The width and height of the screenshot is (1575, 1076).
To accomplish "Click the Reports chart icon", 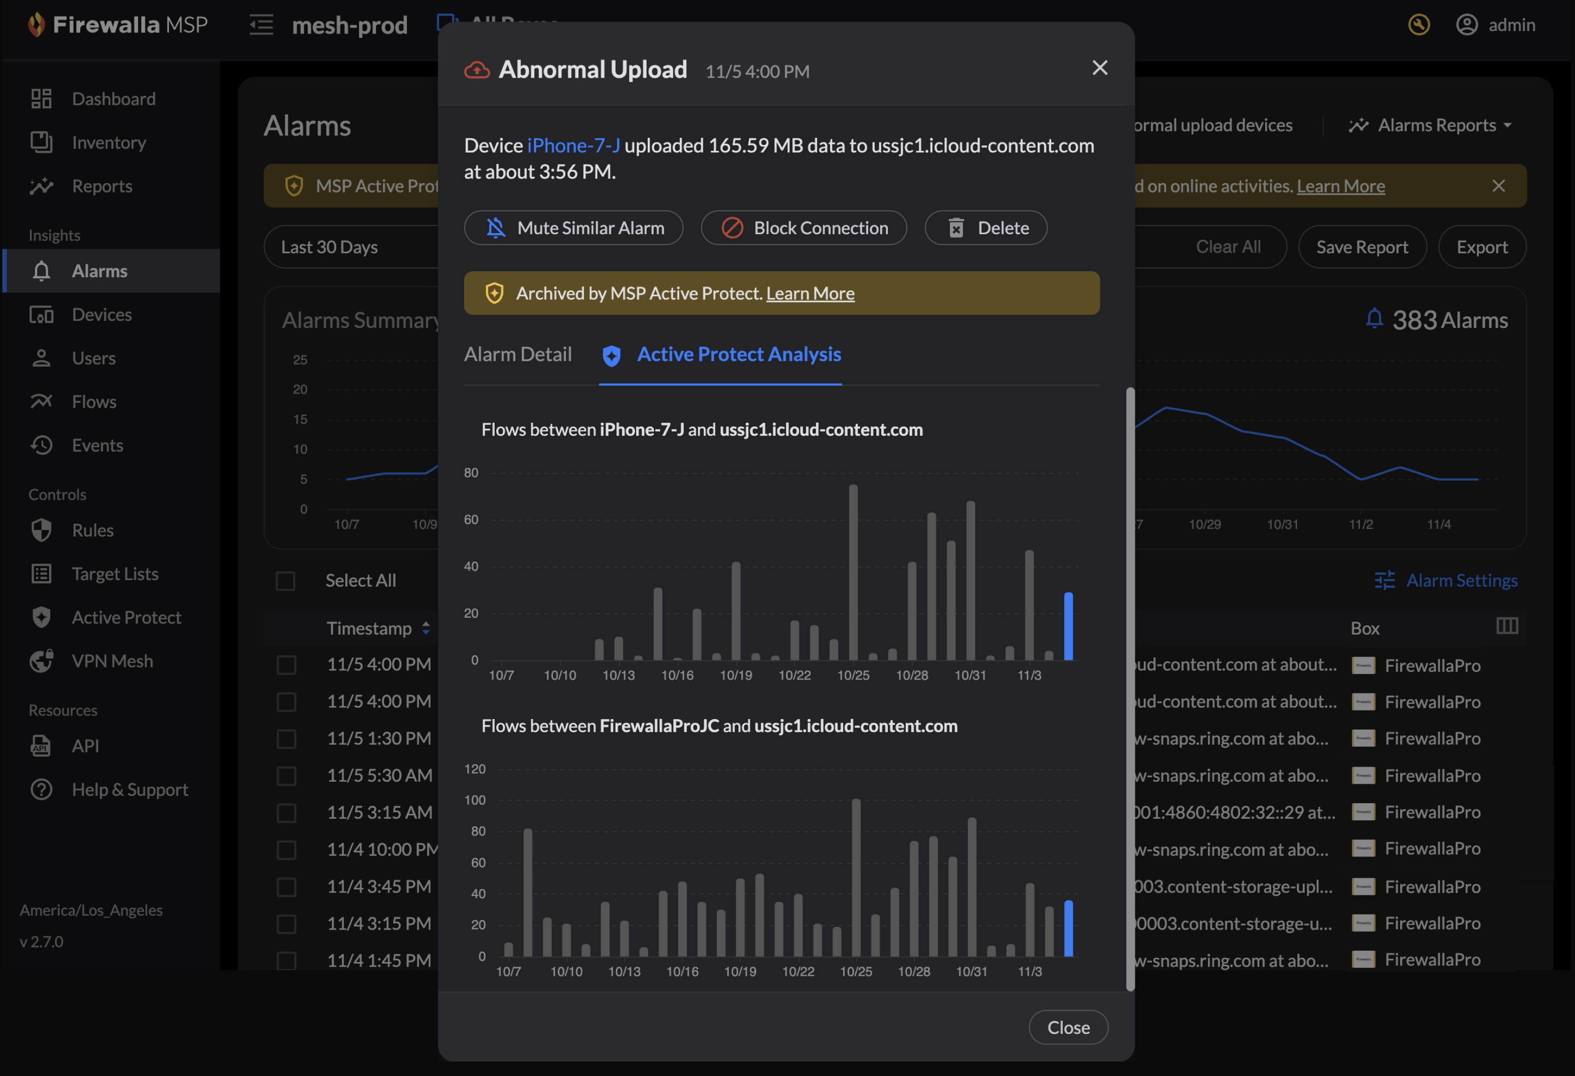I will tap(41, 186).
